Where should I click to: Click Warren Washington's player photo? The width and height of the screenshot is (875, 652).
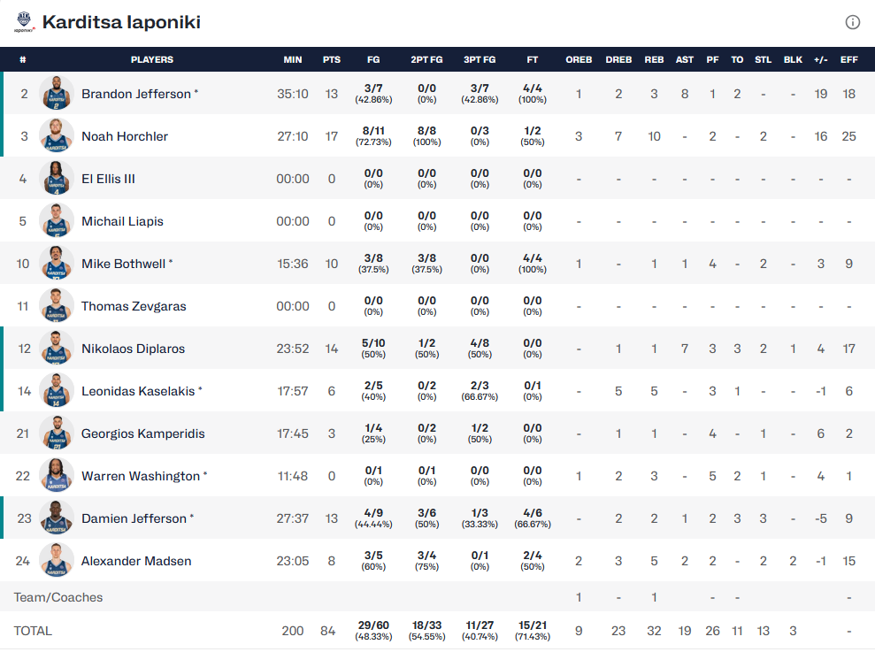coord(57,476)
